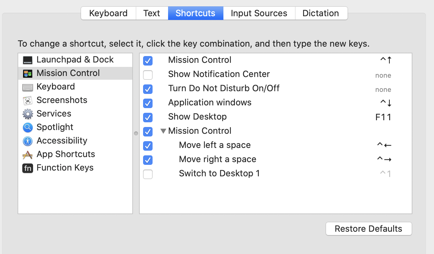Select the Keyboard category icon
434x254 pixels.
coord(28,87)
